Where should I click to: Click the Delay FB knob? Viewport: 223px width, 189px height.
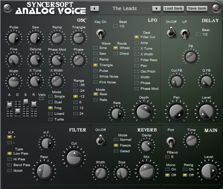tap(191, 57)
